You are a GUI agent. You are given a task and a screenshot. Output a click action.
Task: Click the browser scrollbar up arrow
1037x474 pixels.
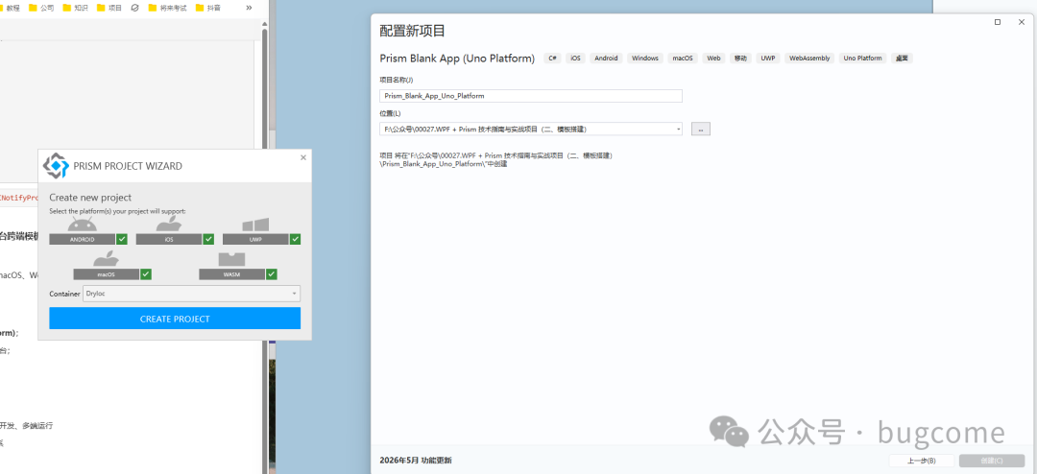(x=265, y=24)
